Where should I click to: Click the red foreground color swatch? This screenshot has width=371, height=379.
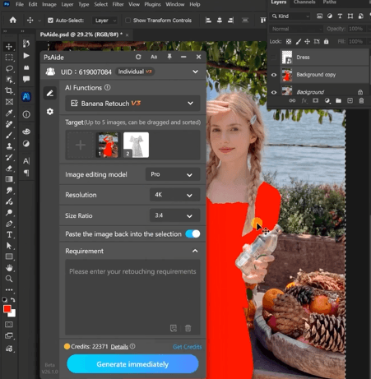coord(7,309)
